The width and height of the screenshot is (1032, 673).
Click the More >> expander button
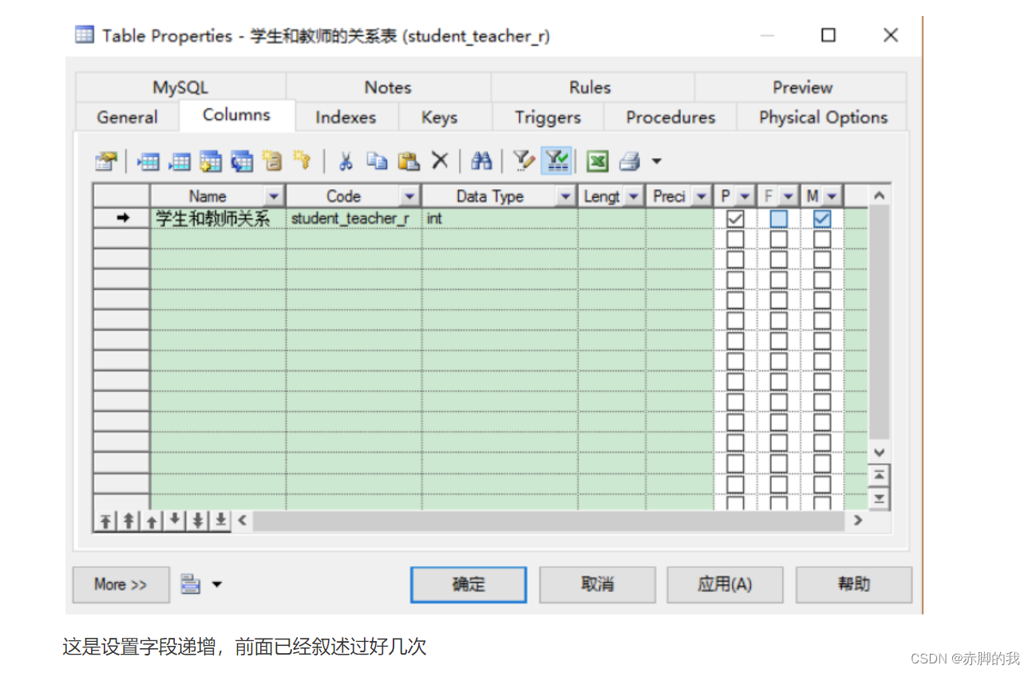121,584
